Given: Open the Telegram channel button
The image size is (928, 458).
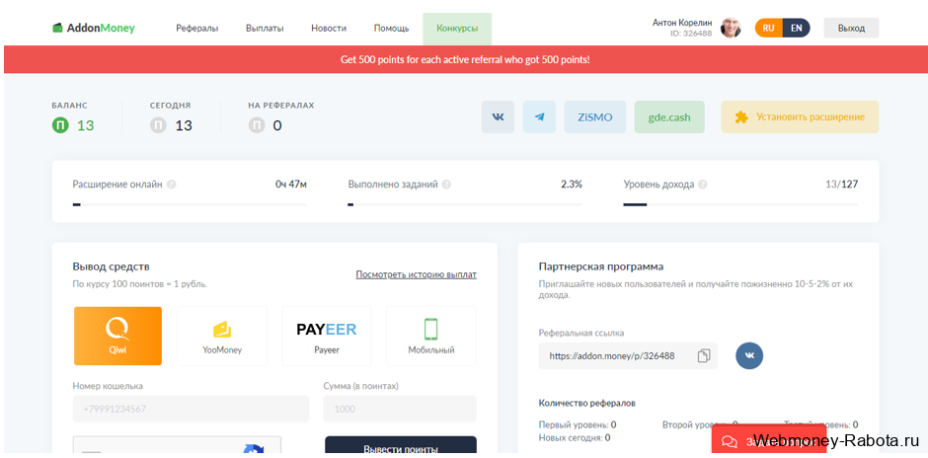Looking at the screenshot, I should tap(539, 116).
